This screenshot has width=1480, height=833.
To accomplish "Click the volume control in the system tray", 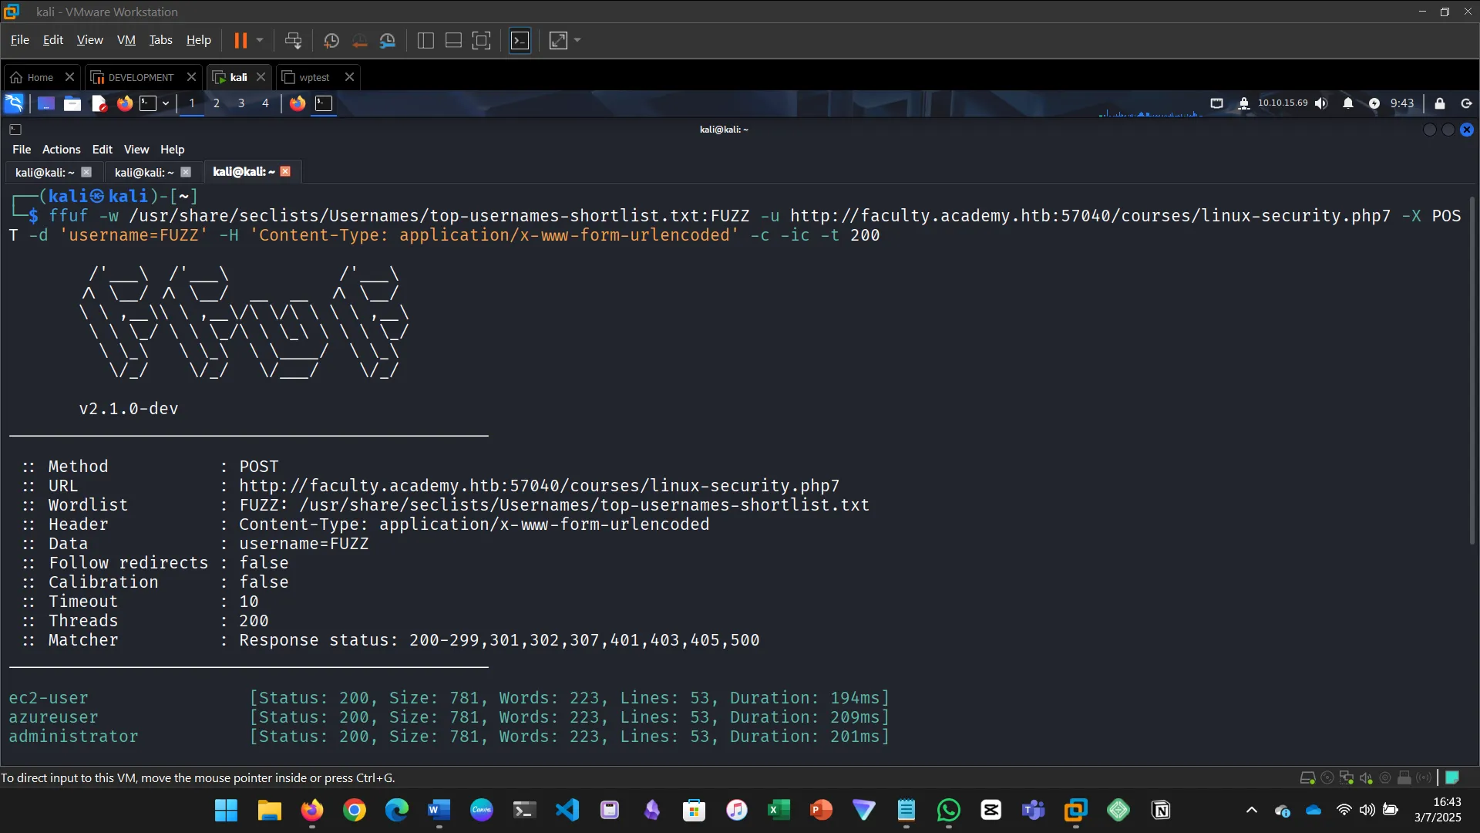I will point(1321,103).
